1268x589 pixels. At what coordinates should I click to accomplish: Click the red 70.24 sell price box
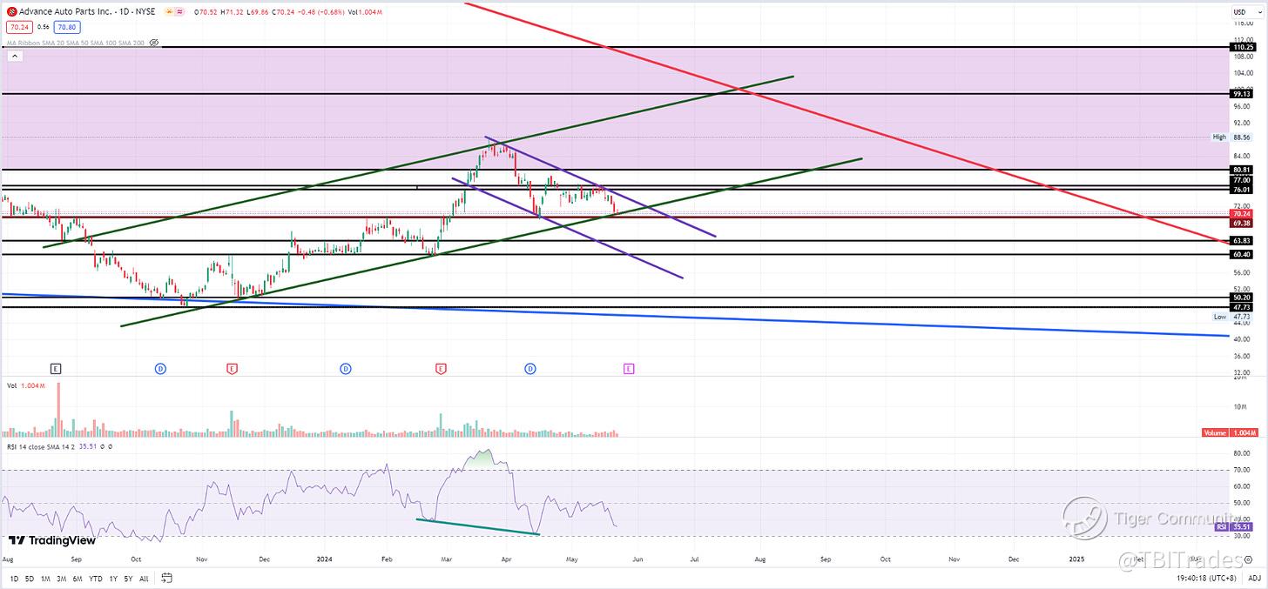coord(18,27)
